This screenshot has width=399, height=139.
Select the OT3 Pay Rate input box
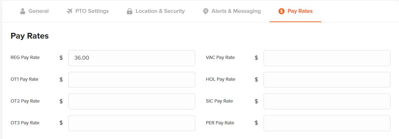point(132,123)
